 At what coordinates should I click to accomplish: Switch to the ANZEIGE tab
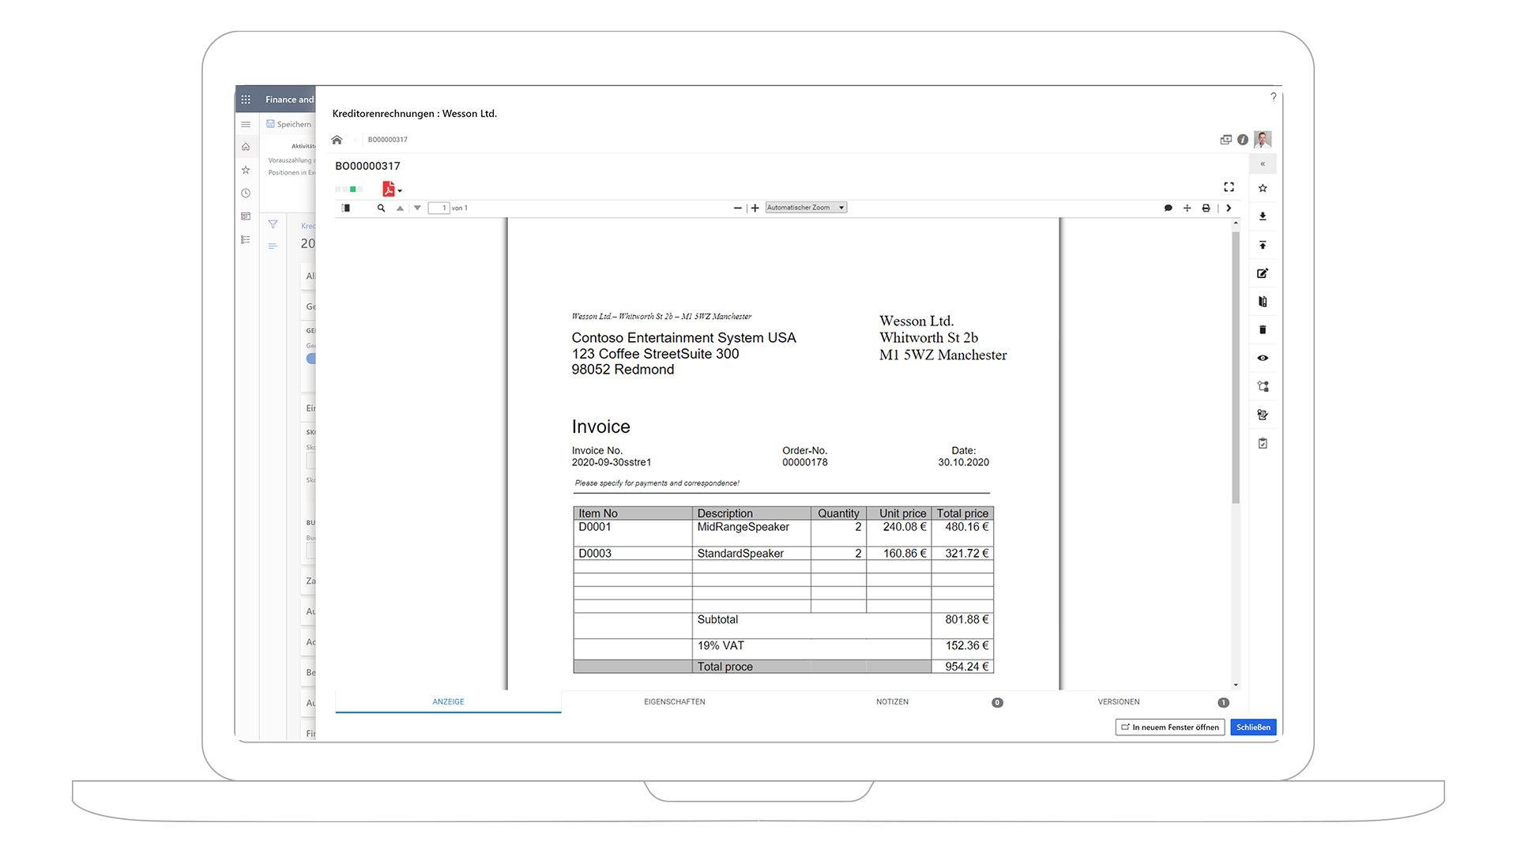click(448, 701)
